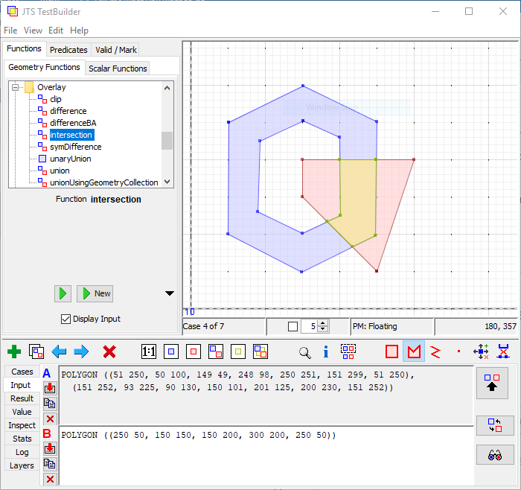Viewport: 521px width, 490px height.
Task: Open the Value side tab
Action: click(22, 412)
